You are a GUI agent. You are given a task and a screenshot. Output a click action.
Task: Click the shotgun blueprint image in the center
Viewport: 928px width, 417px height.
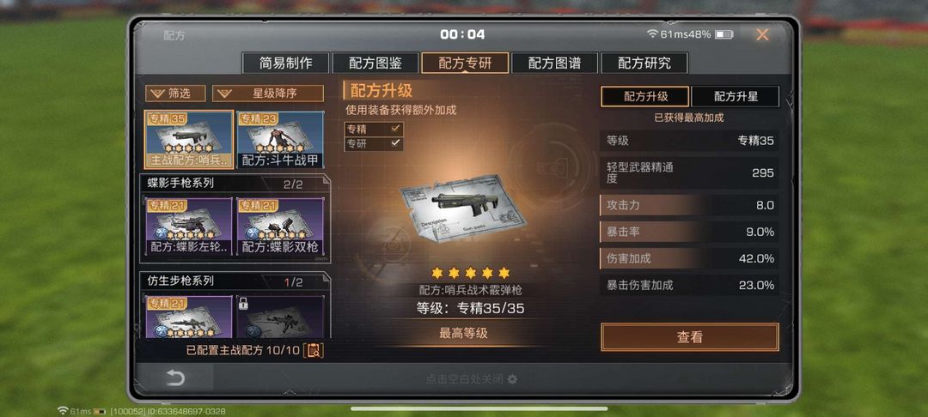coord(463,209)
